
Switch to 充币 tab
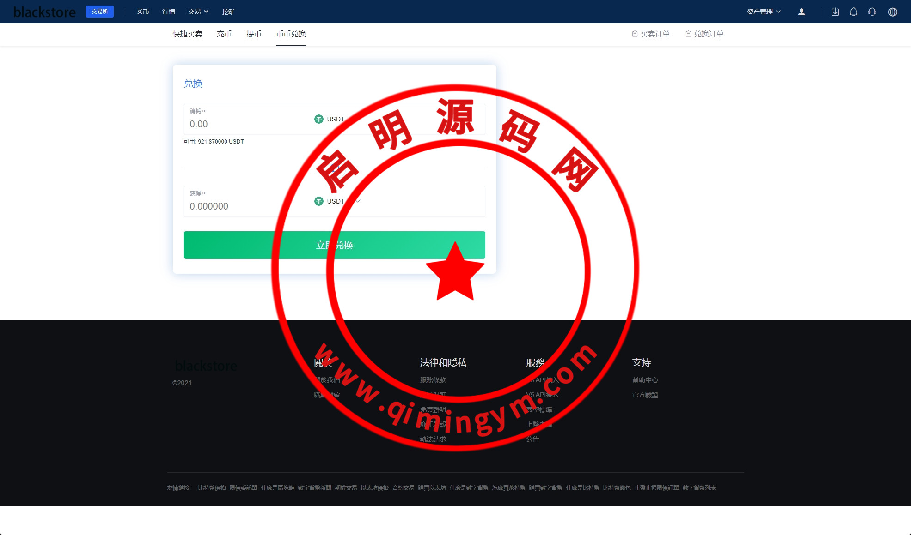point(224,34)
